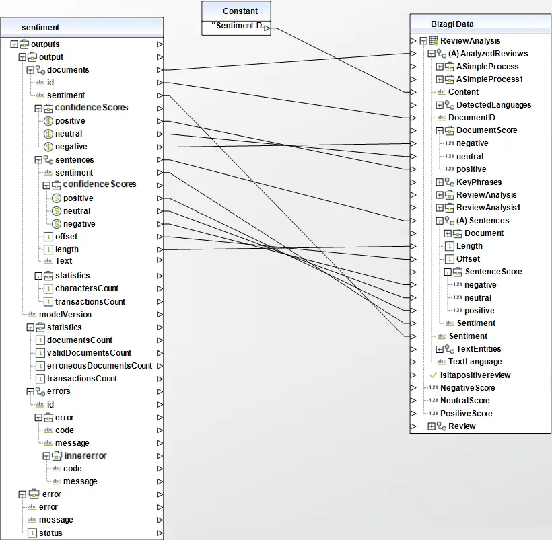
Task: Select the PositiveScore attribute
Action: 466,414
